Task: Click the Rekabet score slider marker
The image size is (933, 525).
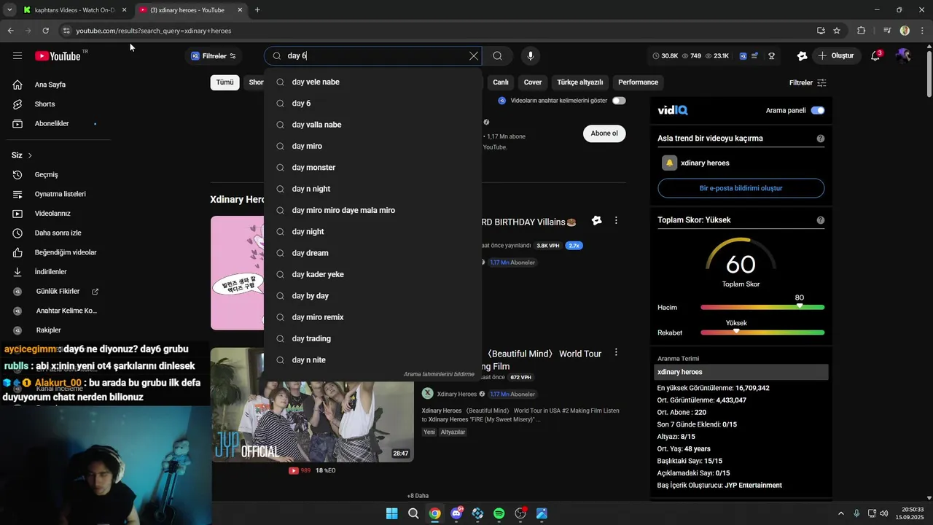Action: coord(736,331)
